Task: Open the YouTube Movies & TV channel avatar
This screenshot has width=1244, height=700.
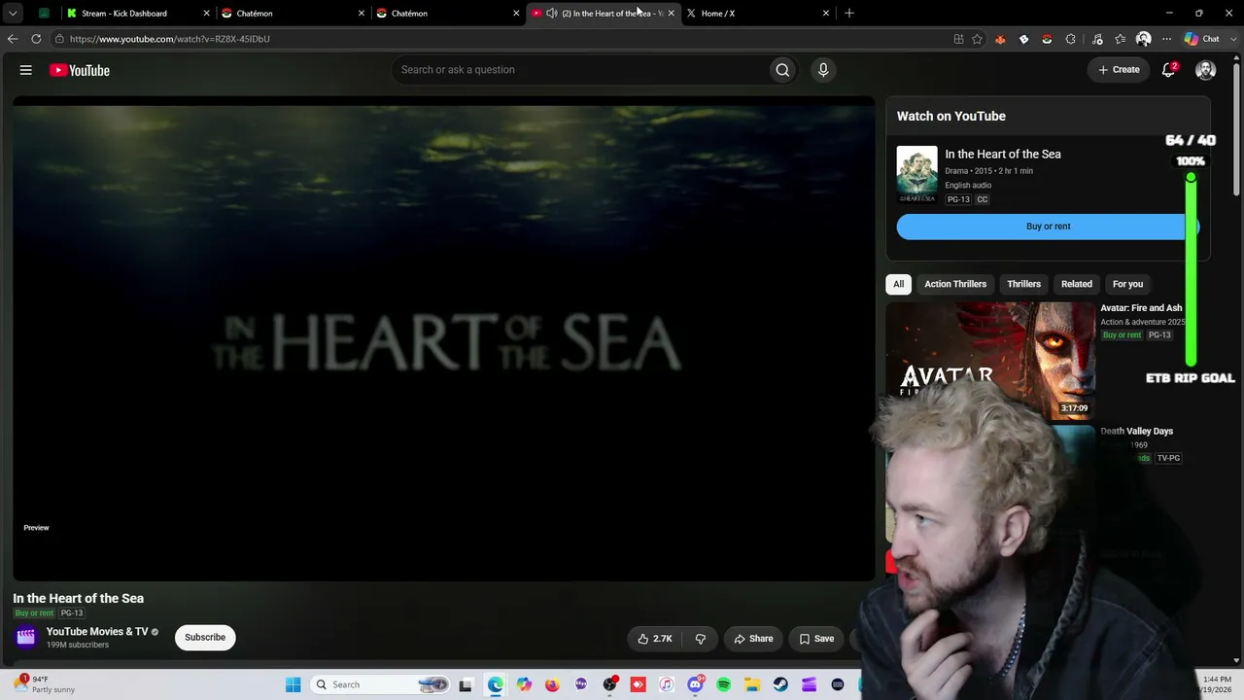Action: click(26, 637)
